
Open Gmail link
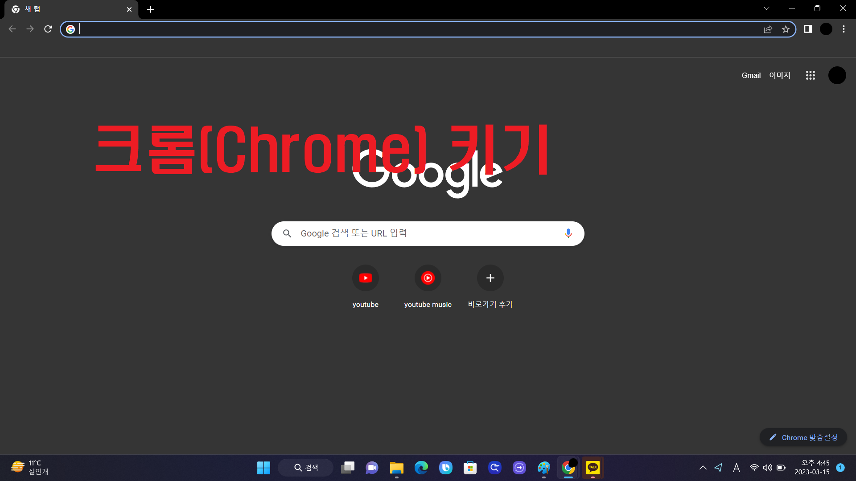tap(751, 75)
